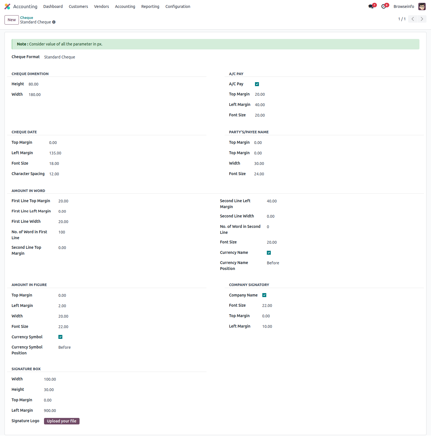Click Upload your file for Signature Logo

click(61, 421)
